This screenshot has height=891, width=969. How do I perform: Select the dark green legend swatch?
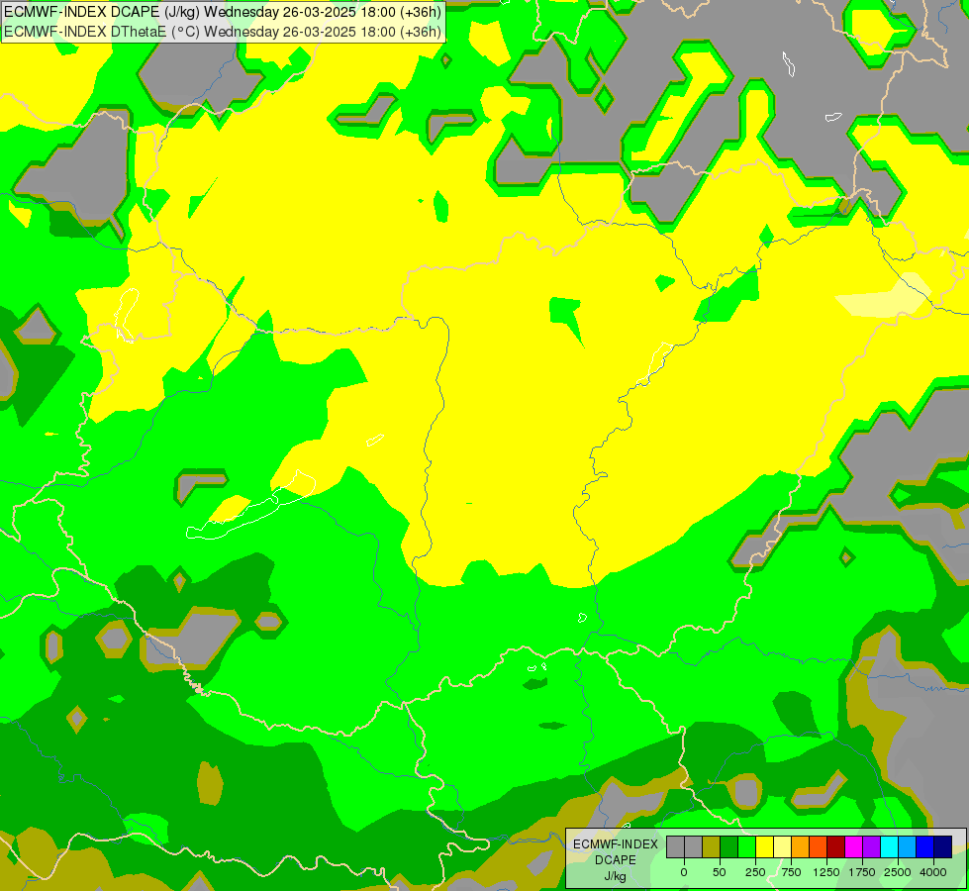[729, 846]
